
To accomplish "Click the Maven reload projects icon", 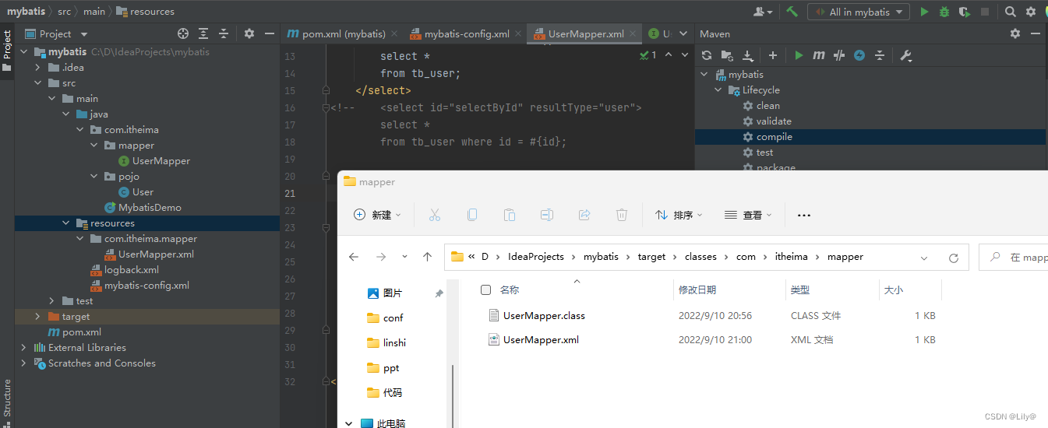I will click(707, 55).
